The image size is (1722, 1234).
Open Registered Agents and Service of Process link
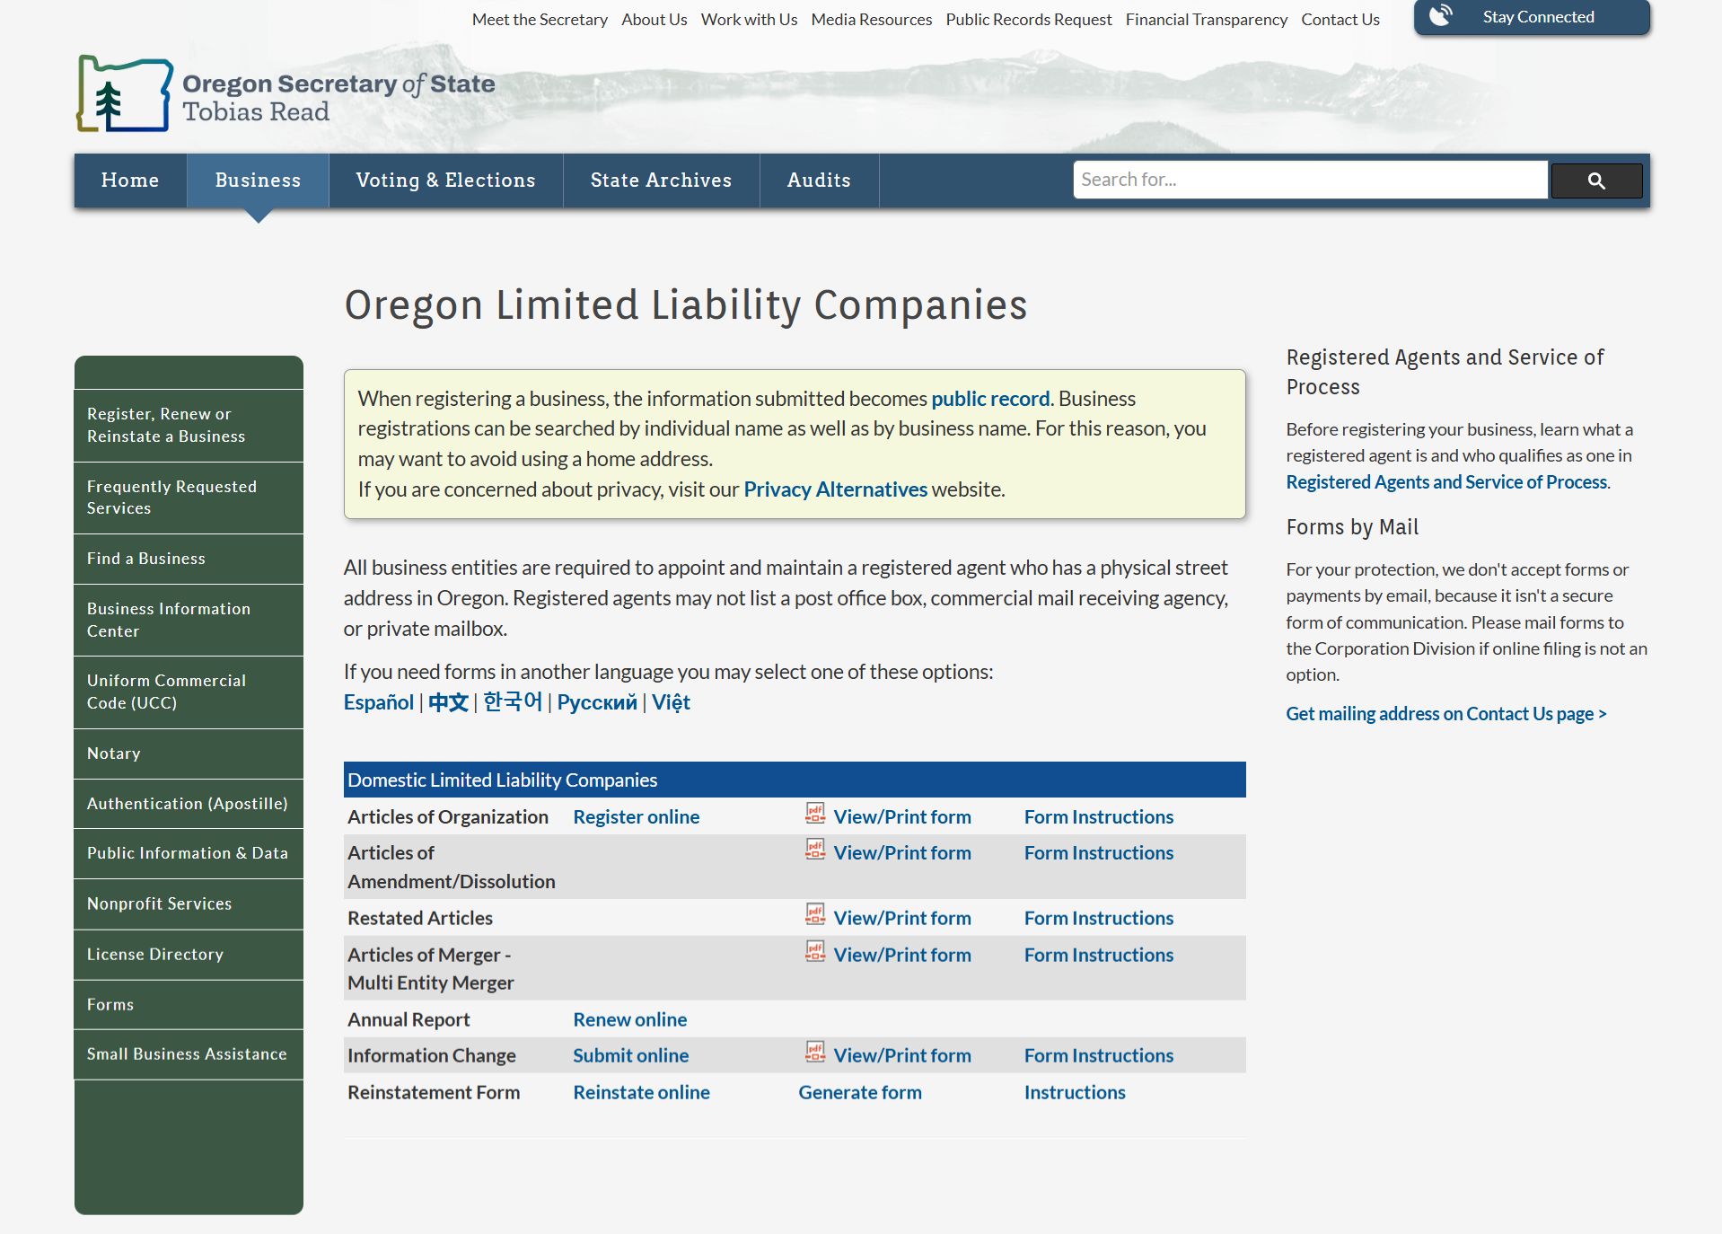[x=1446, y=481]
